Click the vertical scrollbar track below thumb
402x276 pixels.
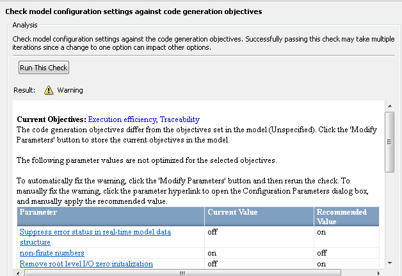[389, 217]
